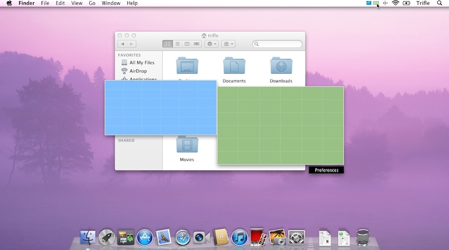Select All My Files in sidebar

[x=141, y=63]
